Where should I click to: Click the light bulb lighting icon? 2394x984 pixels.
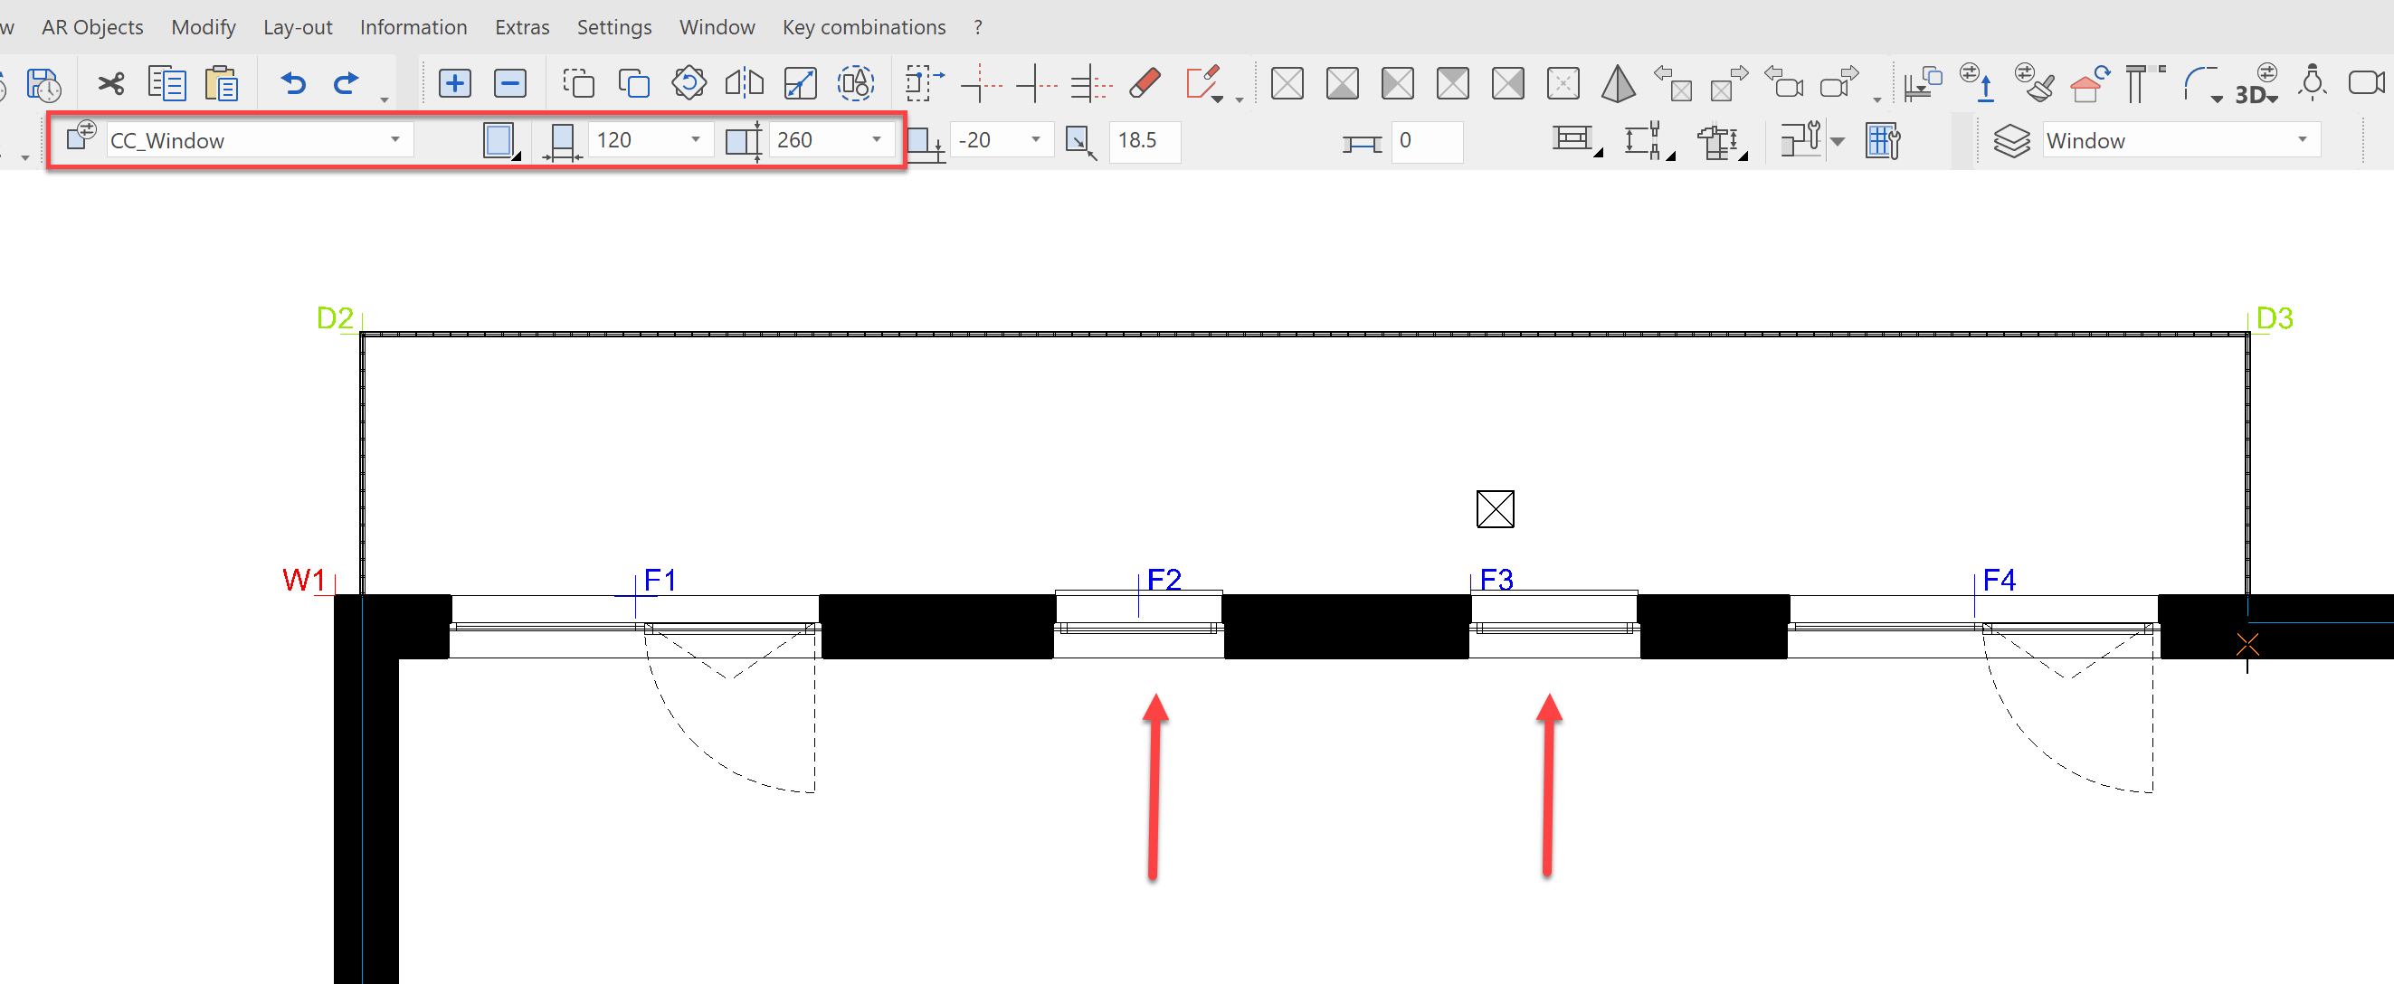[2313, 82]
